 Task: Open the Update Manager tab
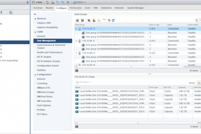[135, 8]
